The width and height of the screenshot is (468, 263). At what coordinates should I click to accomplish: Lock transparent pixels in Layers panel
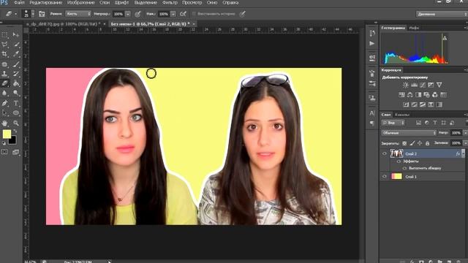(x=404, y=143)
